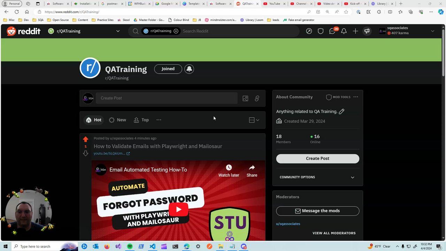Viewport: 446px width, 251px height.
Task: Expand COMMUNITY OPTIONS section
Action: tap(317, 177)
